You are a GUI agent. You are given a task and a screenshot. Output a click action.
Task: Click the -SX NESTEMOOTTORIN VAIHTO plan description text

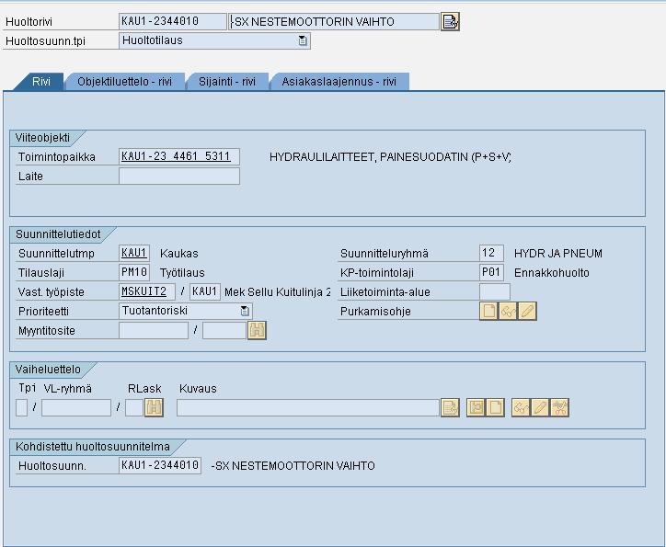pos(293,466)
